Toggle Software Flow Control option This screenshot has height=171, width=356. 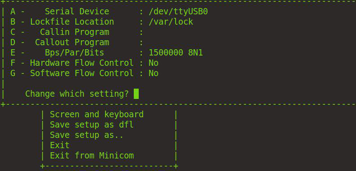[x=84, y=73]
